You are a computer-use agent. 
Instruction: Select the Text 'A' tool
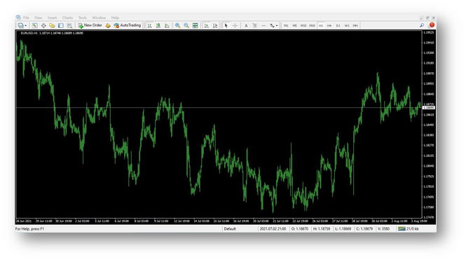246,25
